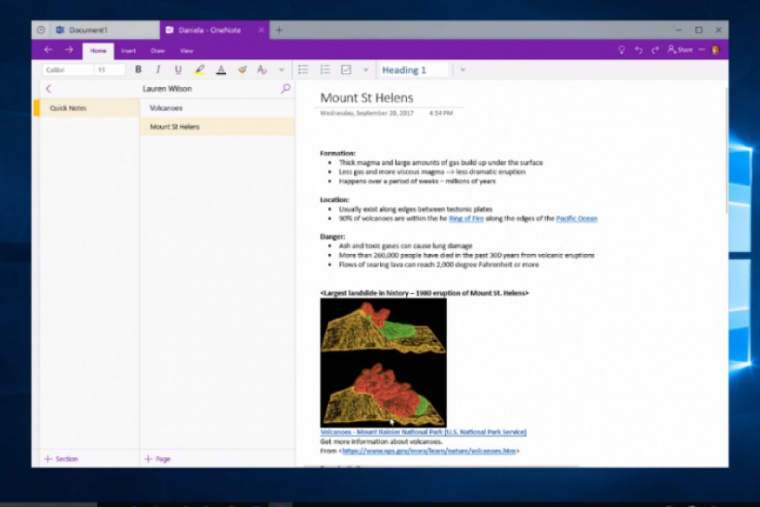Open the user account profile picture
760x507 pixels.
coord(716,49)
